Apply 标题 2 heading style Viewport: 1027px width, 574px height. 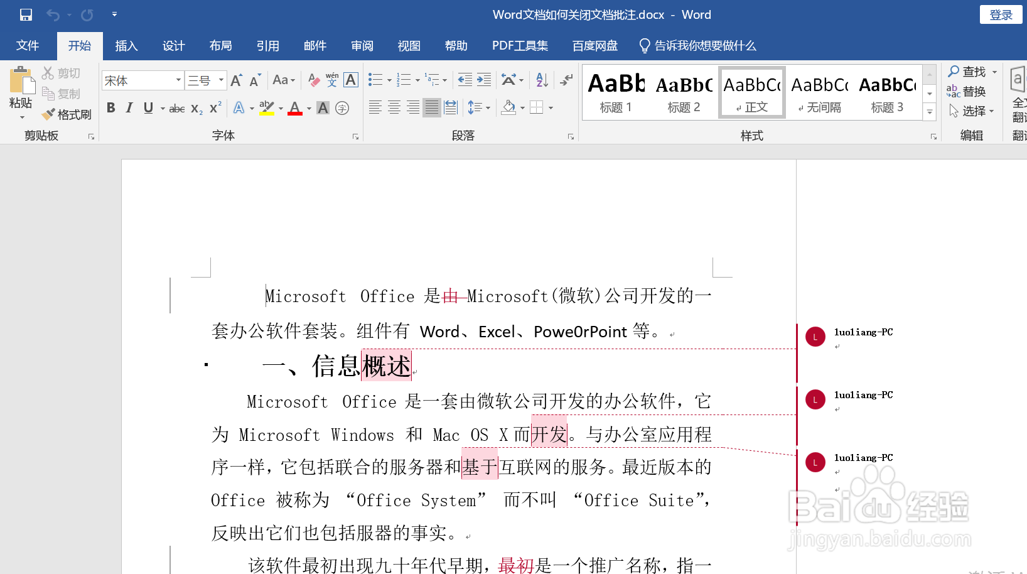(684, 92)
